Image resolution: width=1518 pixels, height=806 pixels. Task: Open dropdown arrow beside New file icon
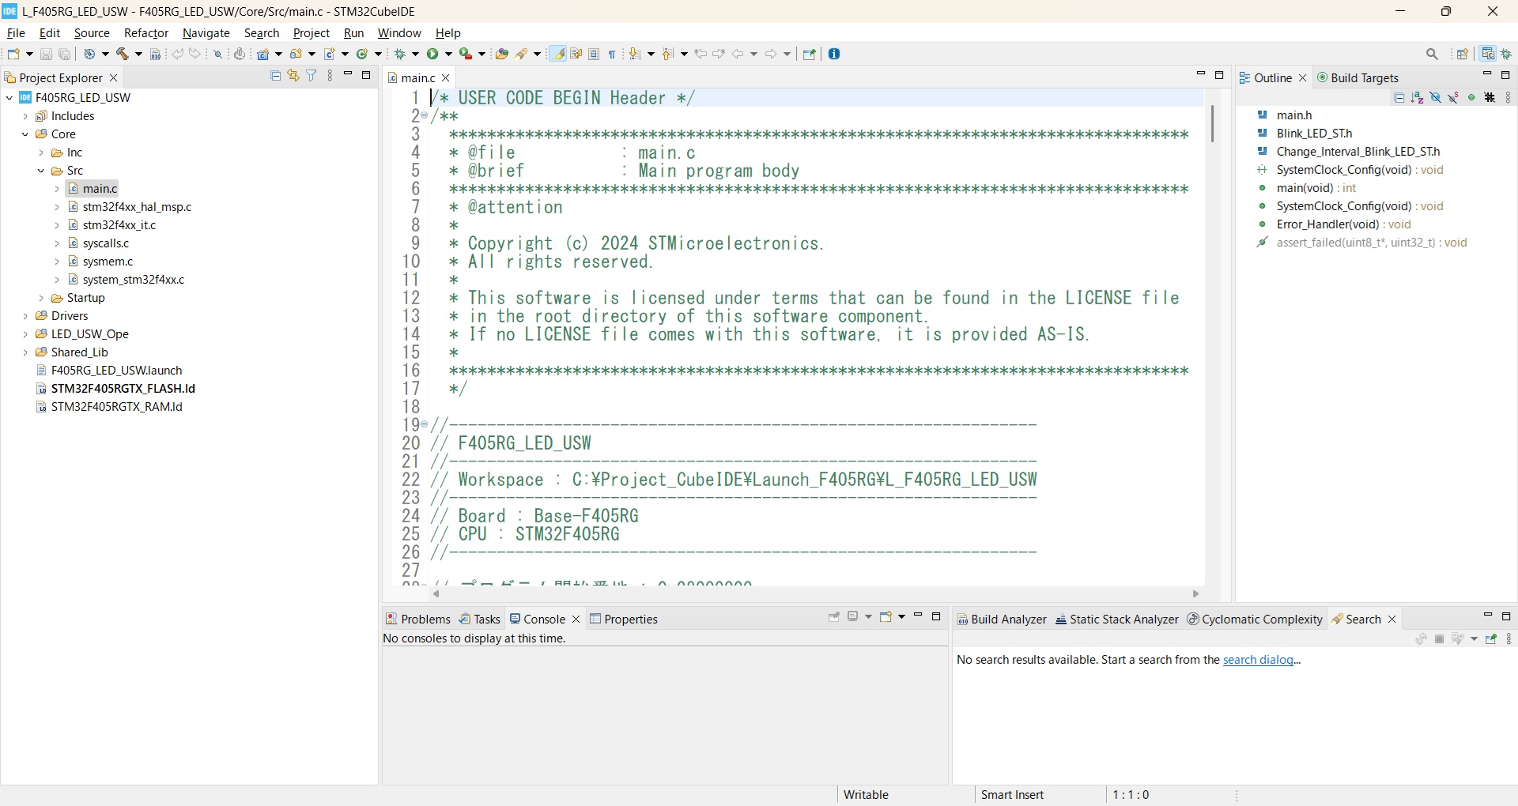29,54
